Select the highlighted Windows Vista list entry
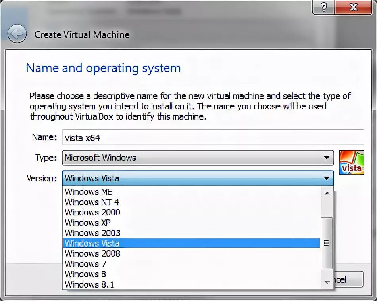Image resolution: width=377 pixels, height=301 pixels. pyautogui.click(x=191, y=243)
